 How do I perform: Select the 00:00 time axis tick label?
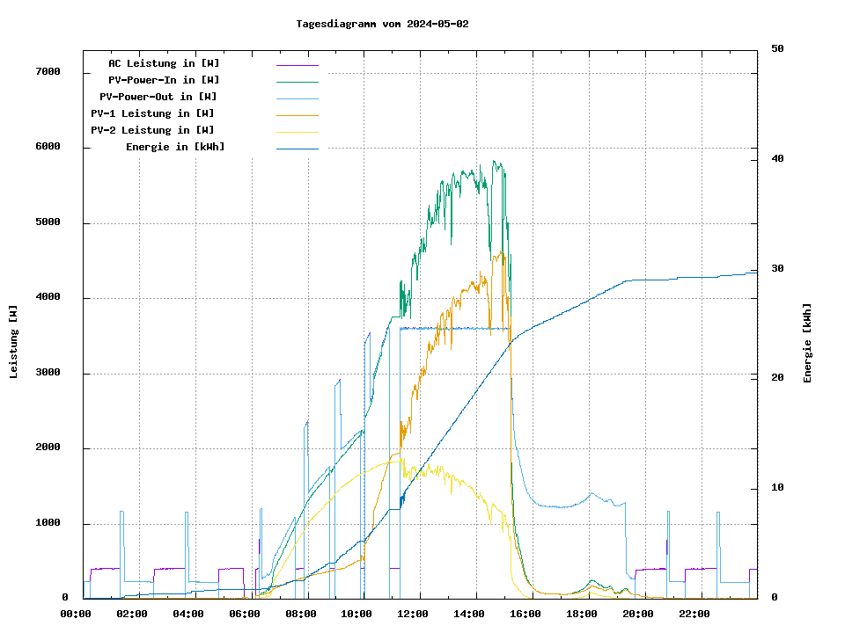[x=76, y=614]
